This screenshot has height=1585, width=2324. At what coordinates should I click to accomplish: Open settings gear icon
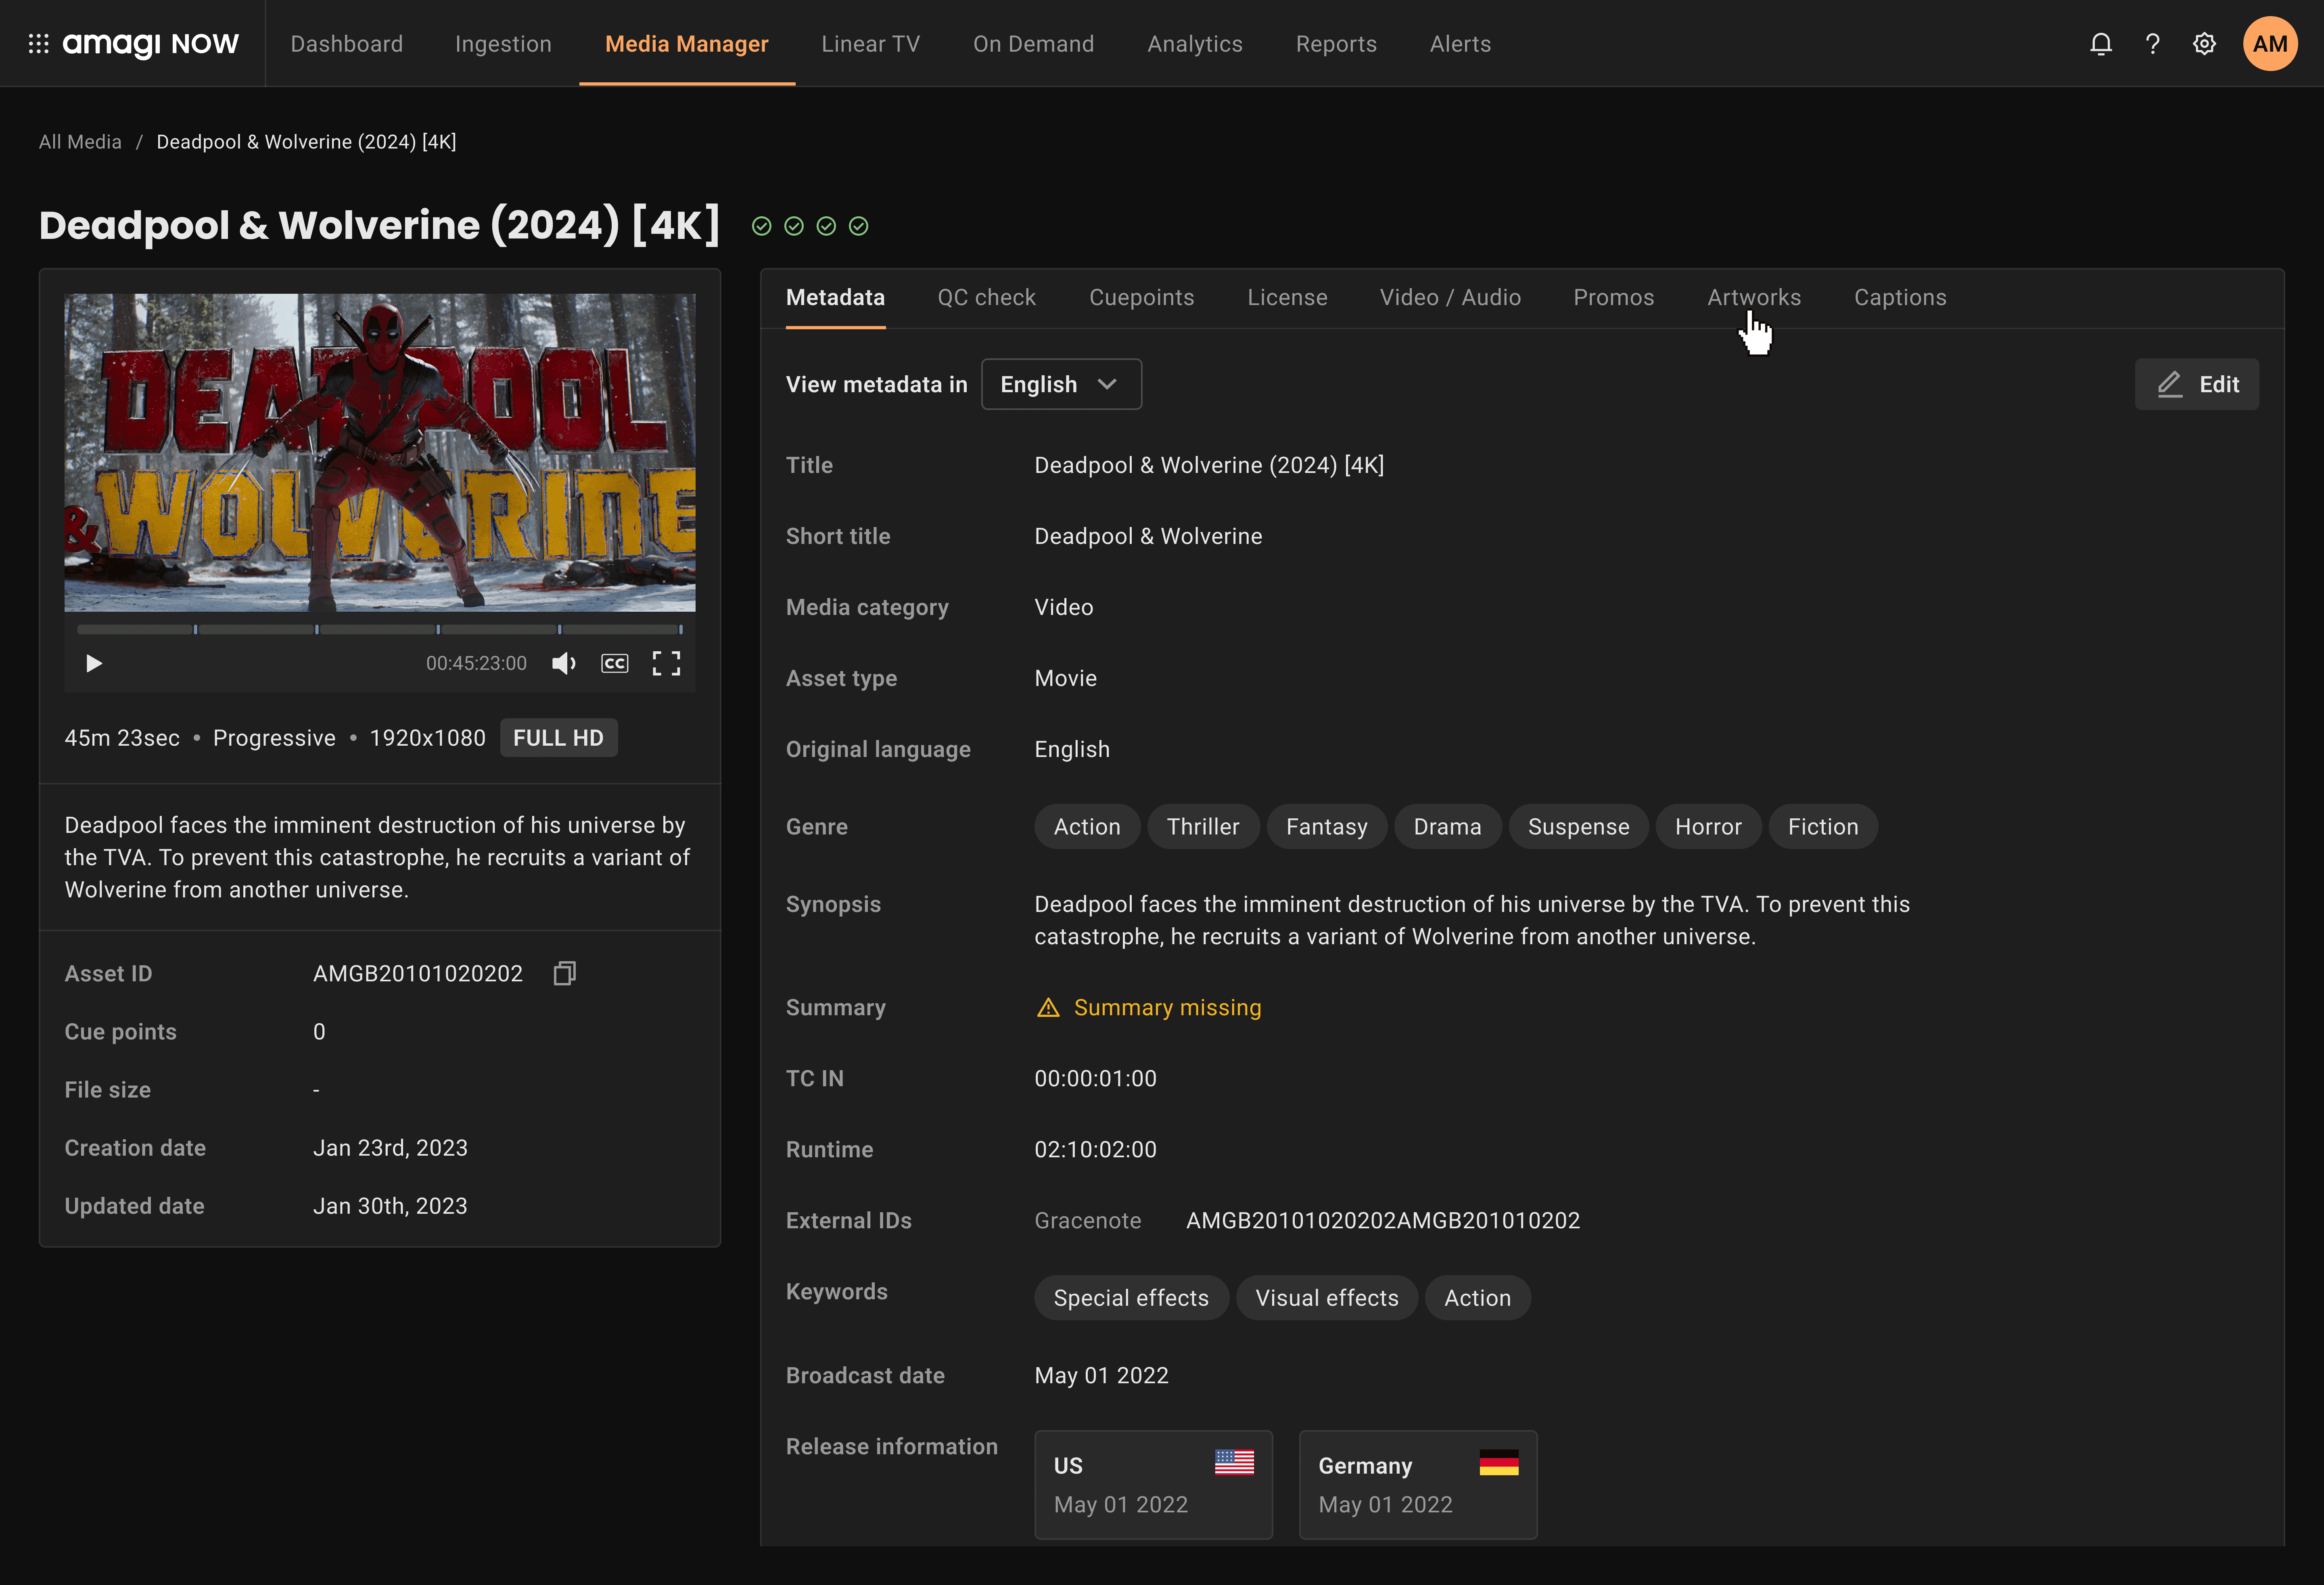(2204, 44)
